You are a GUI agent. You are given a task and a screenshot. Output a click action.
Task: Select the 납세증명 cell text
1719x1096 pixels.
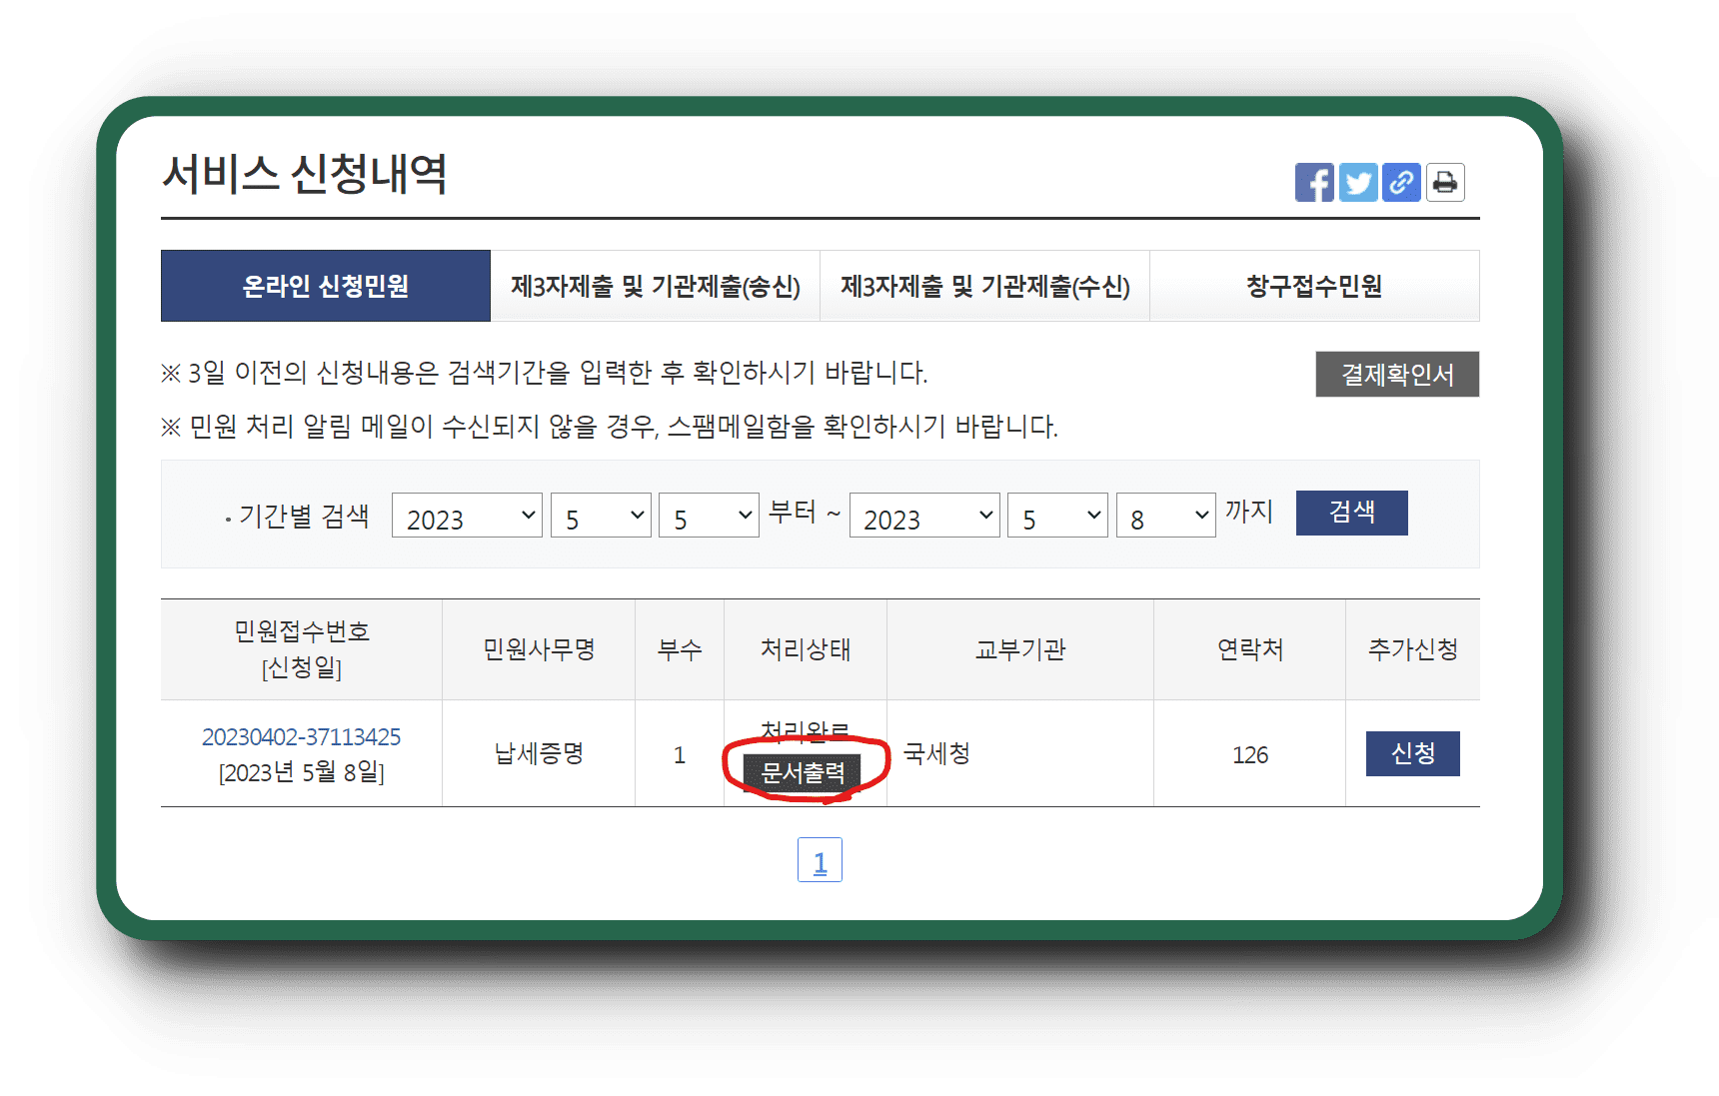tap(539, 753)
